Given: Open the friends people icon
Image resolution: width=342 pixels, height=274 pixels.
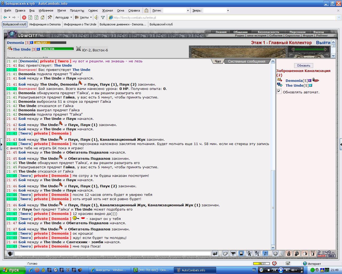Looking at the screenshot, I should 305,253.
